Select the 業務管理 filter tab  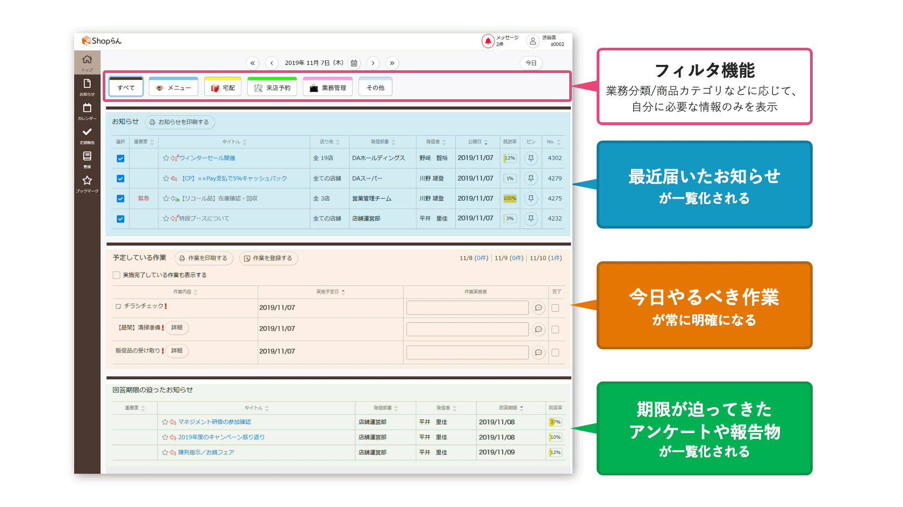tap(327, 86)
